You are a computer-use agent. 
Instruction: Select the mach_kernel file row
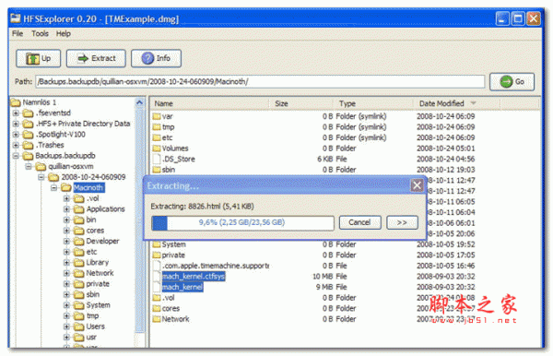(x=314, y=287)
